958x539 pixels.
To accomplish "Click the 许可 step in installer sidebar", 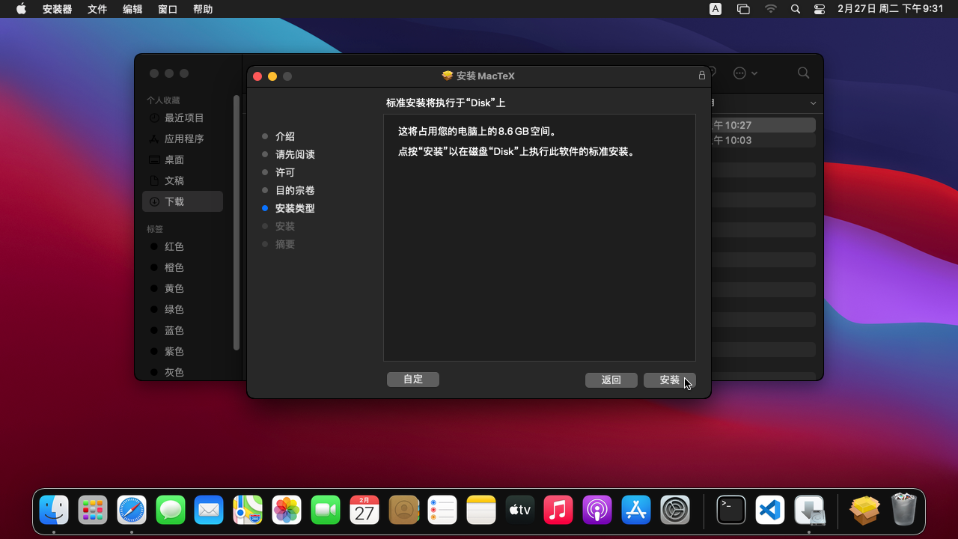I will pyautogui.click(x=285, y=172).
